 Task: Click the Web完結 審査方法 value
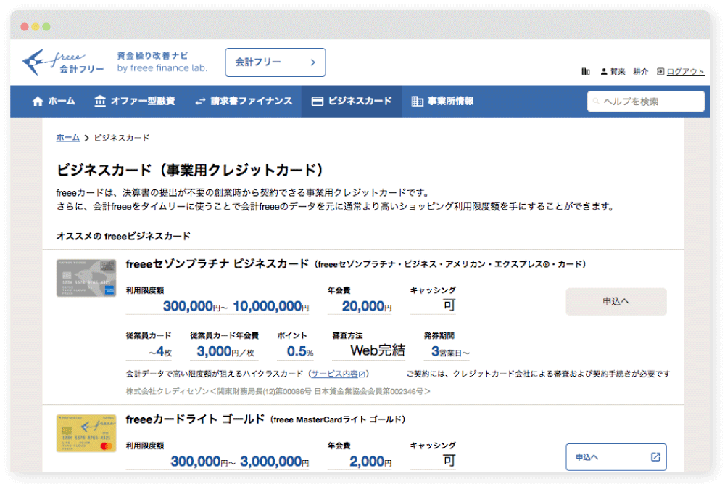tap(377, 350)
